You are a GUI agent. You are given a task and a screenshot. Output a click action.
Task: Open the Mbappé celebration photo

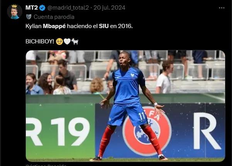(x=125, y=106)
